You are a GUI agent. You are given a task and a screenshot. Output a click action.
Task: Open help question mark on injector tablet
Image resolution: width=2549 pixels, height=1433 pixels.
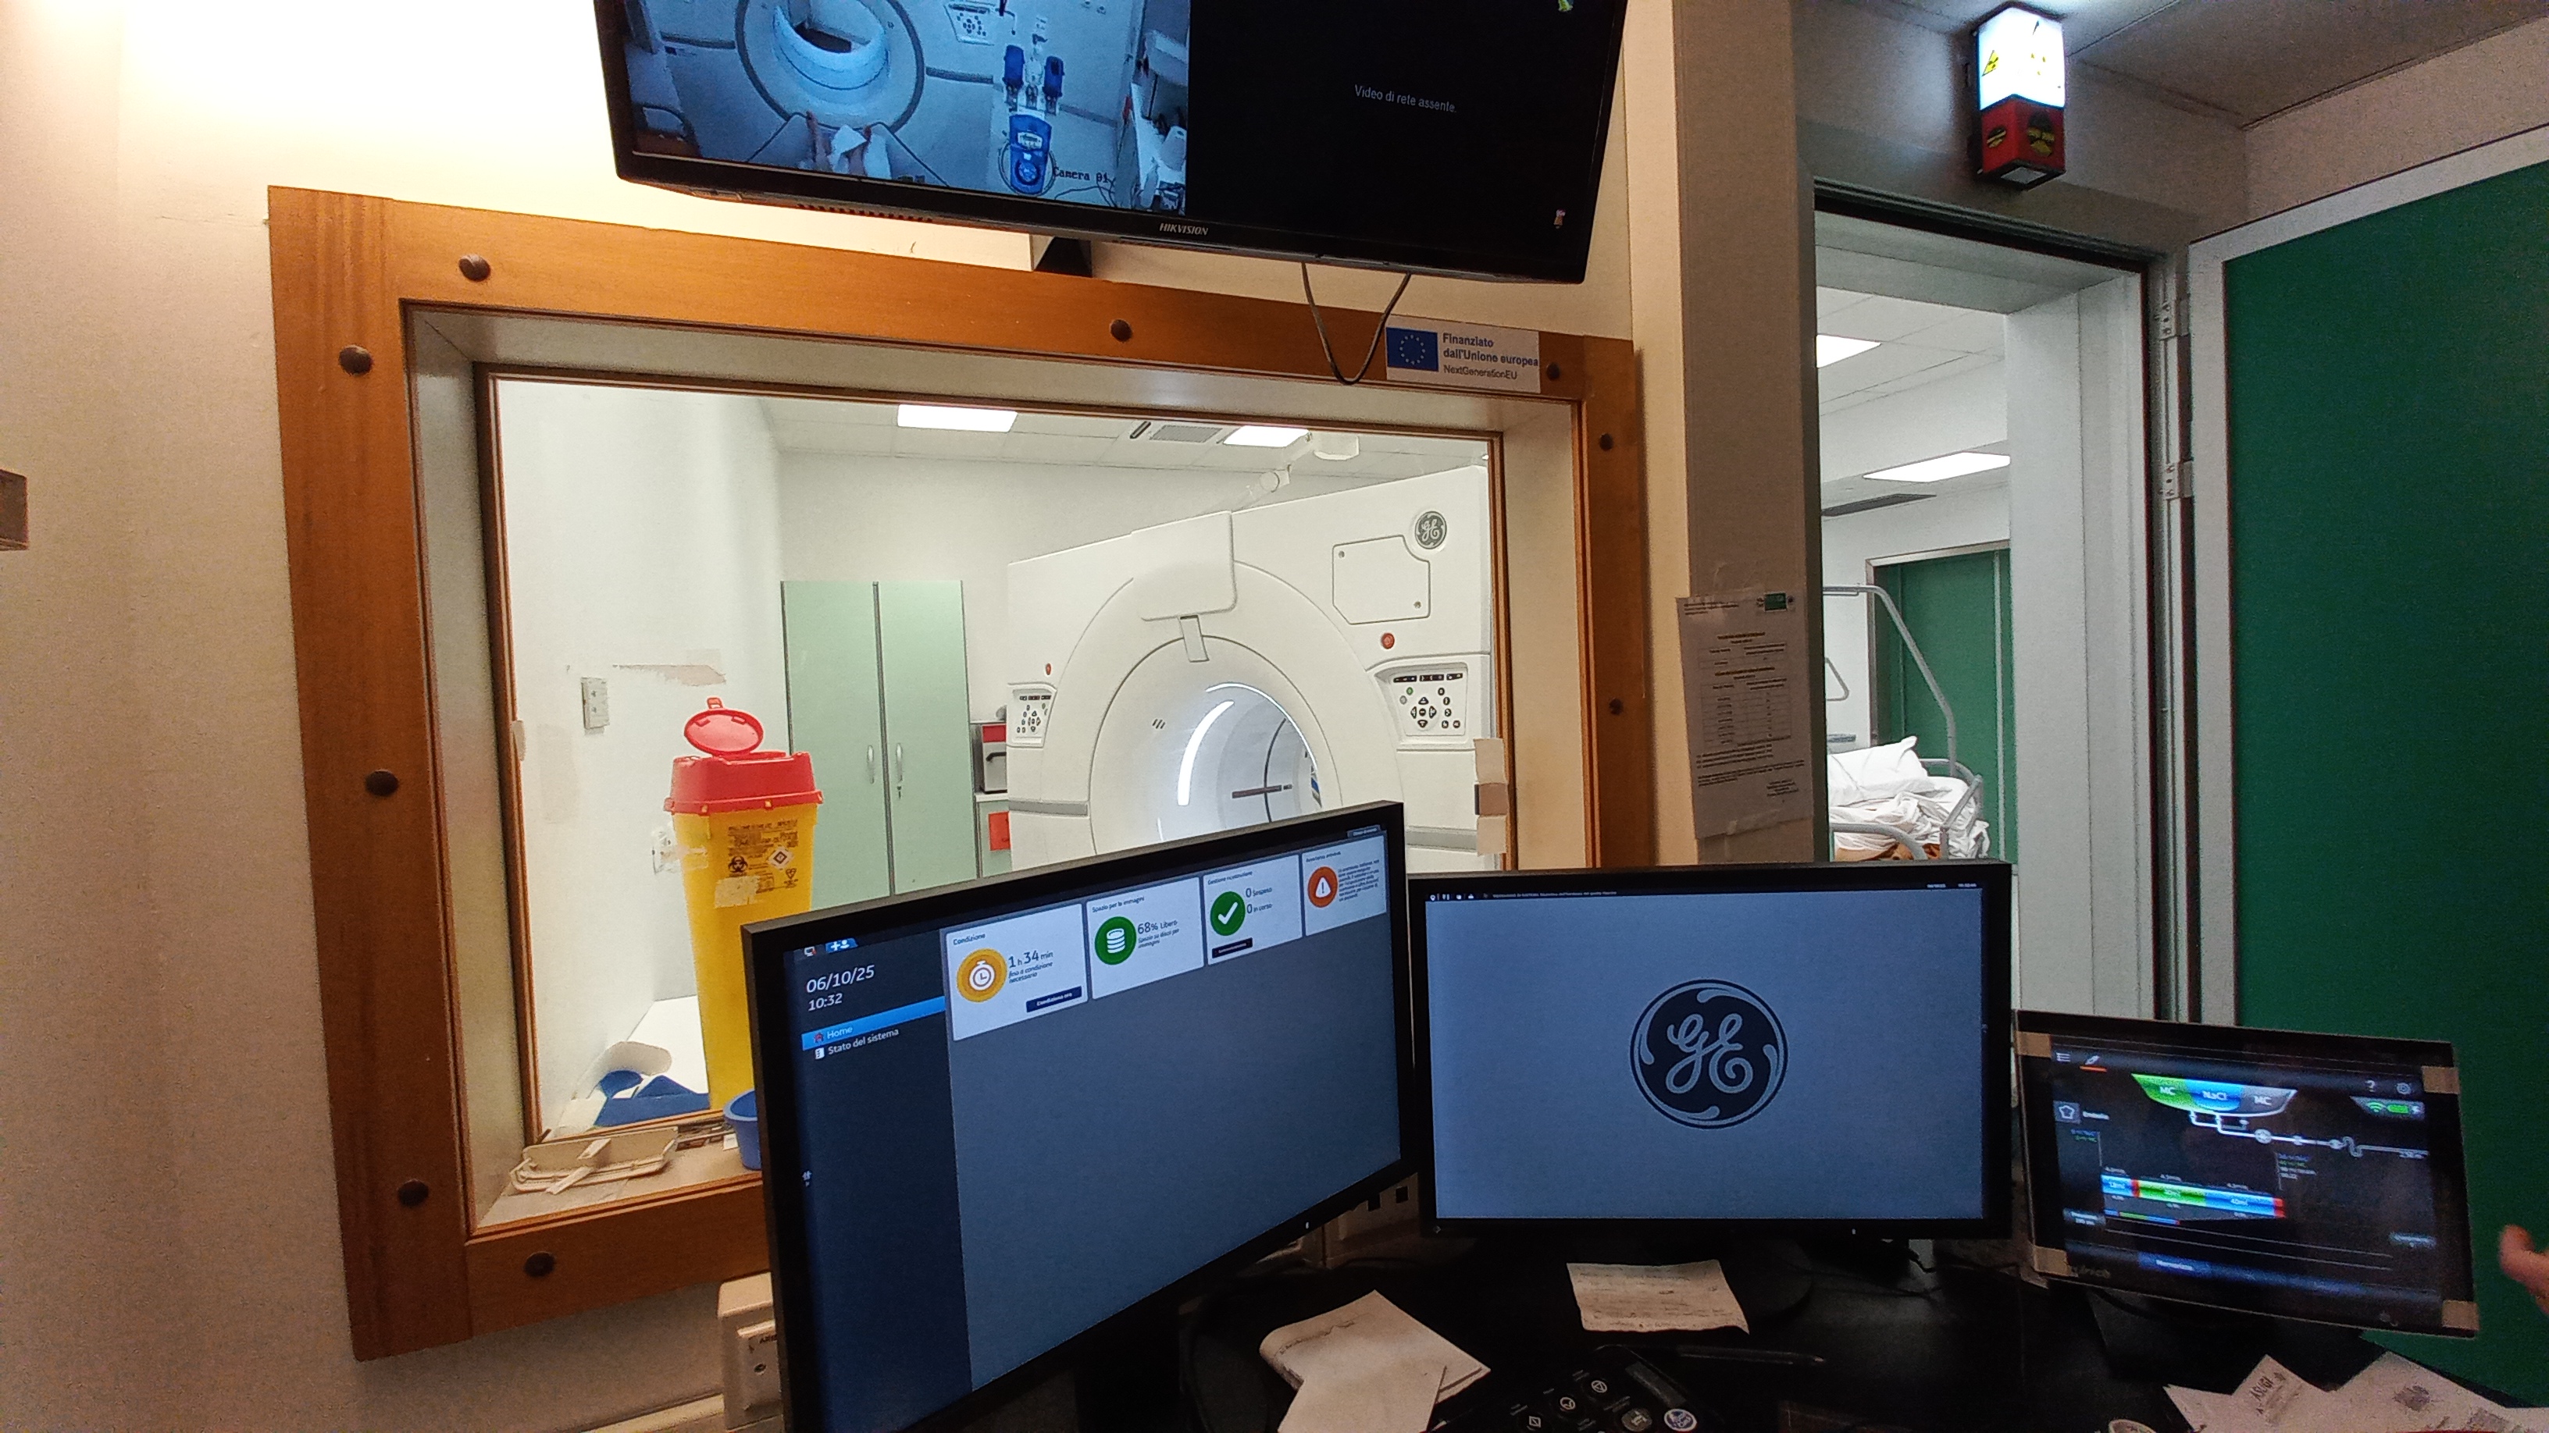tap(2371, 1086)
